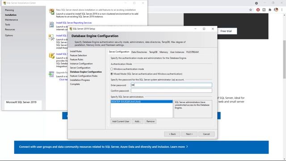Switch to the Data Directories tab
The image size is (286, 161).
pos(139,52)
